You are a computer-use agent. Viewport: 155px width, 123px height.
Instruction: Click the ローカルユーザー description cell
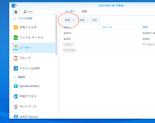[x=149, y=44]
